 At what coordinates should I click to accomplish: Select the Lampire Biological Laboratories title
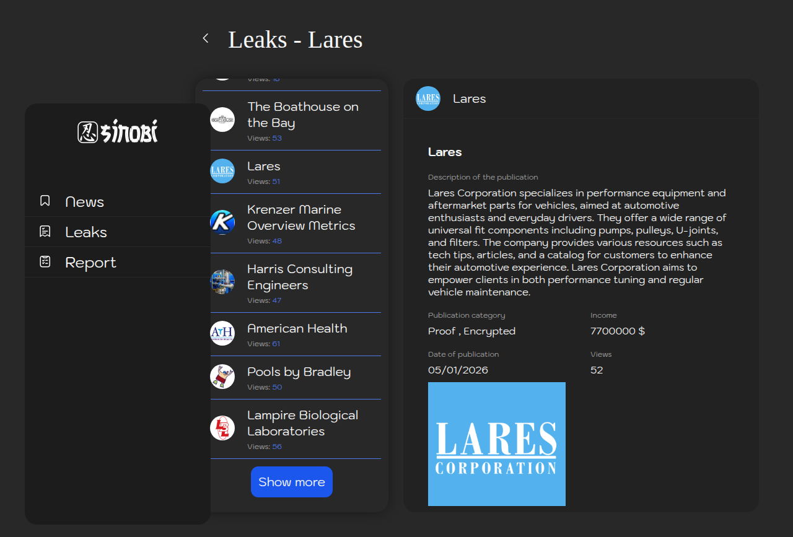pyautogui.click(x=302, y=423)
